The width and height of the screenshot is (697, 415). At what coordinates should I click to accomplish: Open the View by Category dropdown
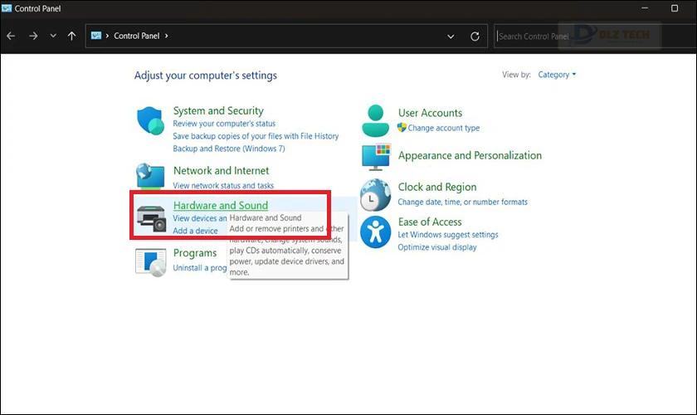click(x=557, y=75)
